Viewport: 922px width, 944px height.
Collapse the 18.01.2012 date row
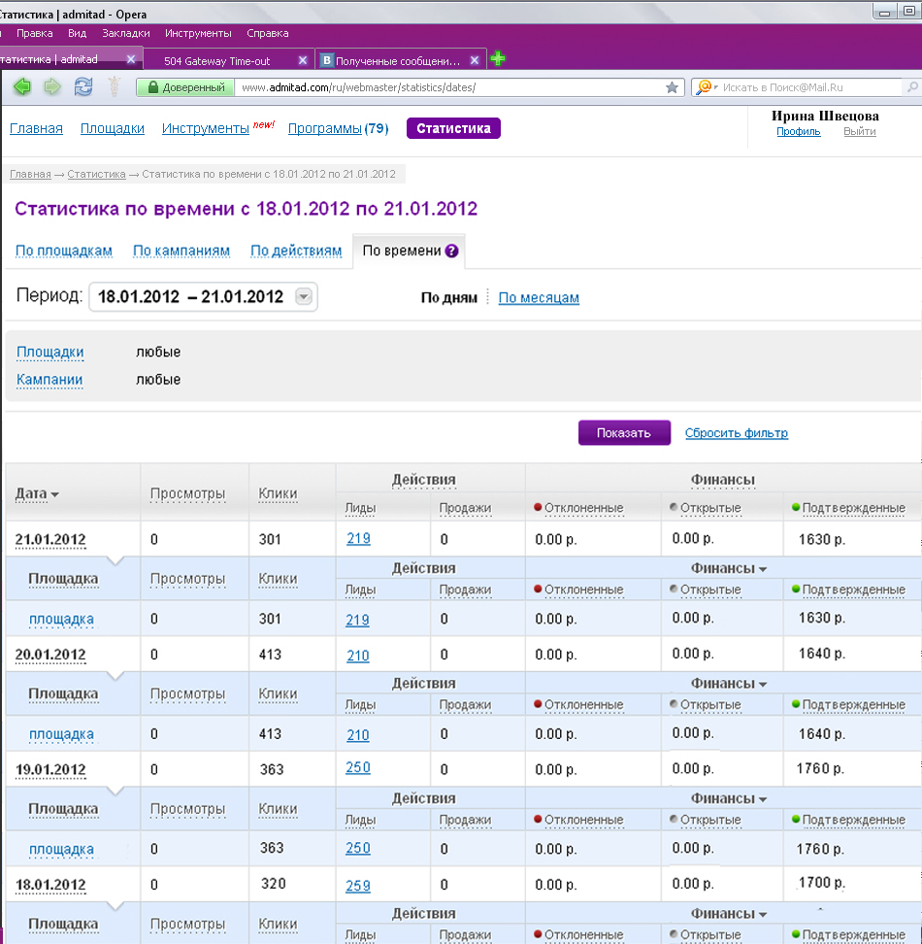pyautogui.click(x=50, y=885)
